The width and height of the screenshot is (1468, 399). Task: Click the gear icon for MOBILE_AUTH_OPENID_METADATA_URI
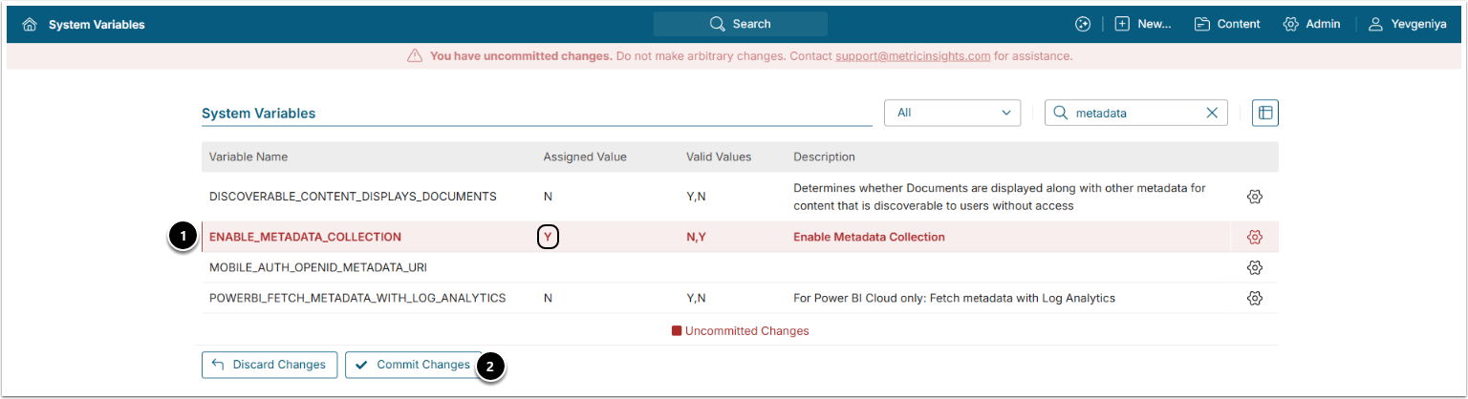pos(1255,268)
